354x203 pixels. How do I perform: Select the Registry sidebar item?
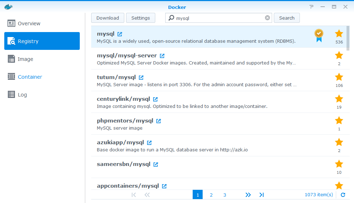(x=42, y=41)
